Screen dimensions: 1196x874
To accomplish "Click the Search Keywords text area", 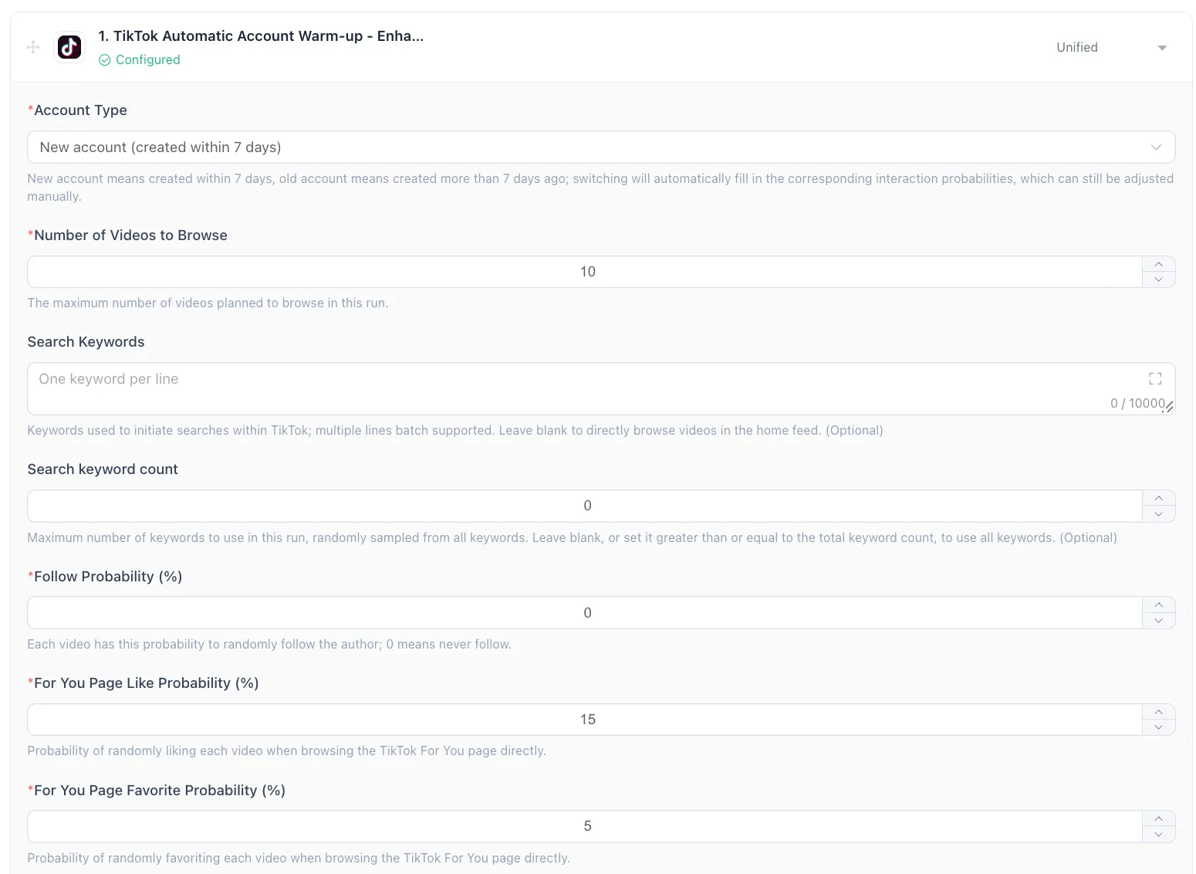I will [601, 388].
